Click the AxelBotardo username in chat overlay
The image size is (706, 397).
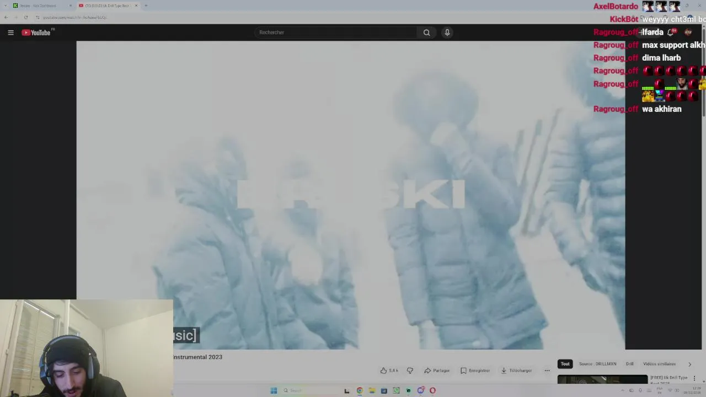pyautogui.click(x=616, y=7)
